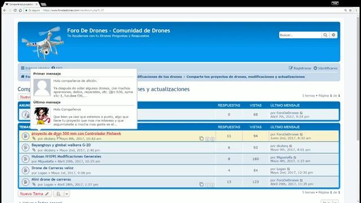The image size is (361, 203).
Task: Click the announcement icon in Anuncios row
Action: [x=25, y=114]
